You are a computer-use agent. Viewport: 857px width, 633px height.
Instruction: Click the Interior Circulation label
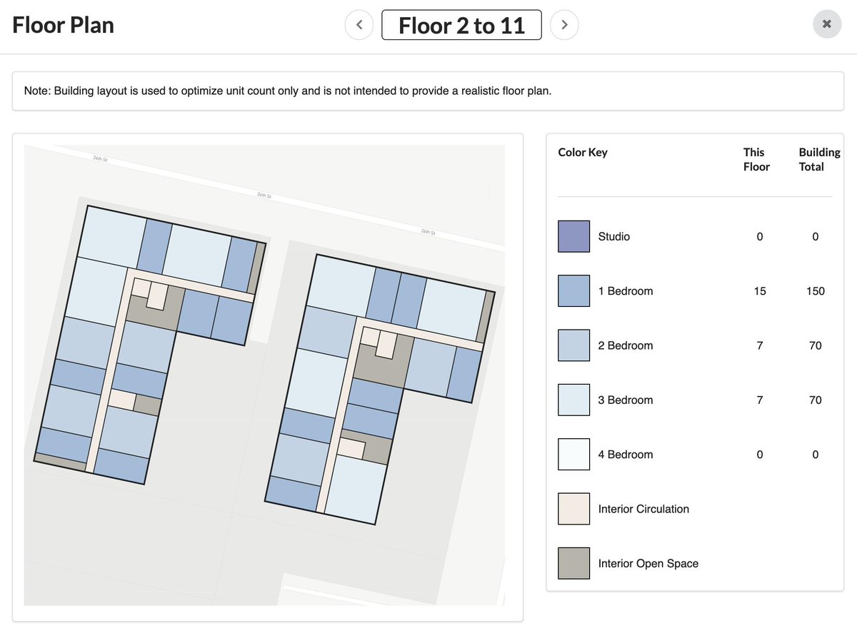point(643,509)
